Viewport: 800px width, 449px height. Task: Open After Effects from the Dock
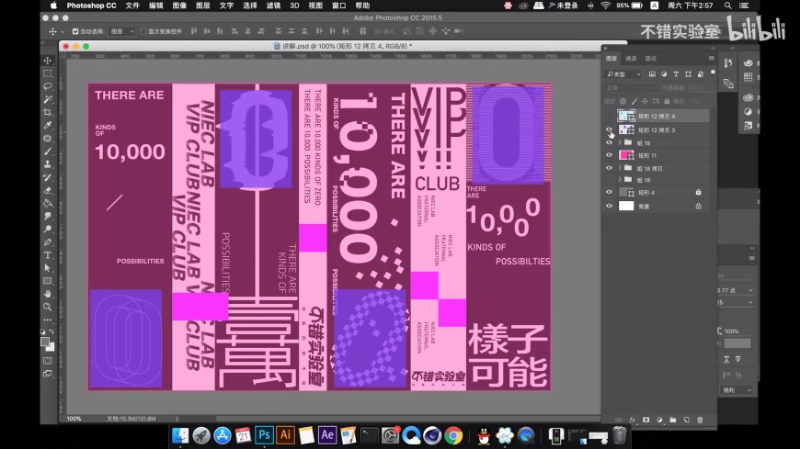coord(327,434)
